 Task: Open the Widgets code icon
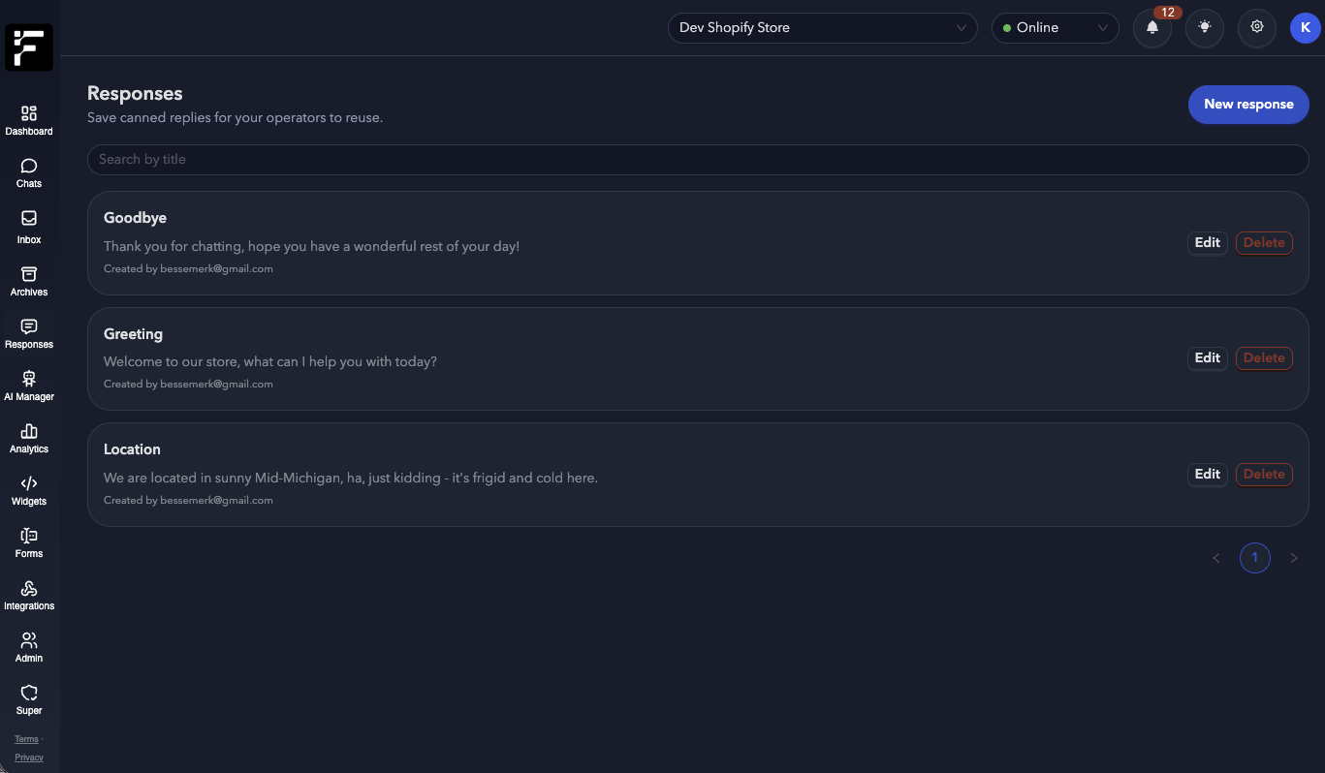click(29, 484)
